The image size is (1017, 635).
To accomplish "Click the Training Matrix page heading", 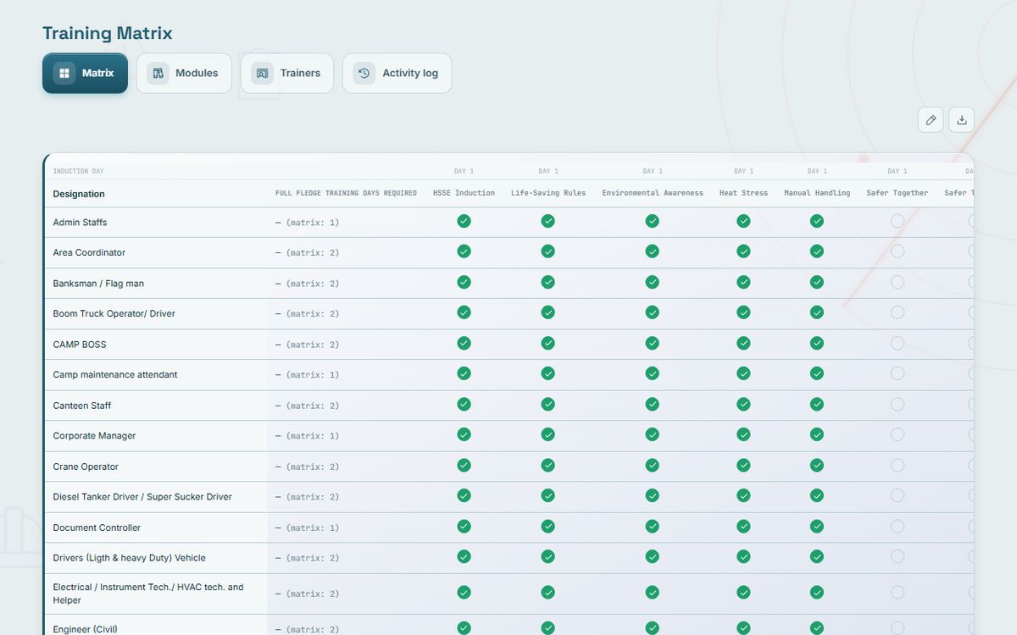I will pyautogui.click(x=108, y=33).
